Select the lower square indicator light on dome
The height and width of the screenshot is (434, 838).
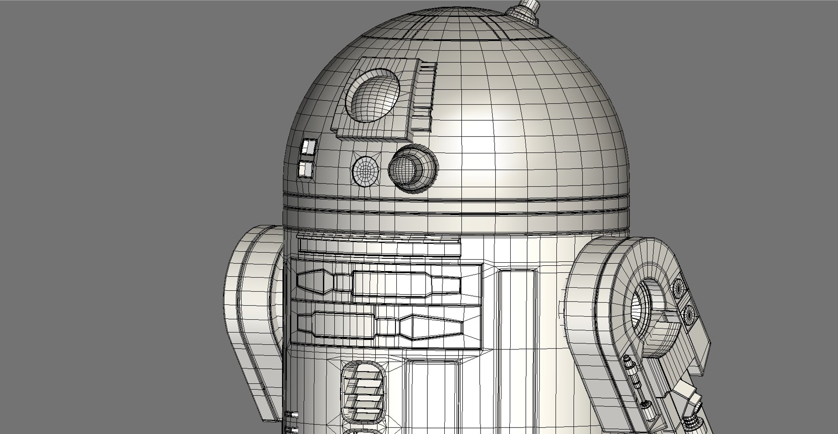point(306,170)
